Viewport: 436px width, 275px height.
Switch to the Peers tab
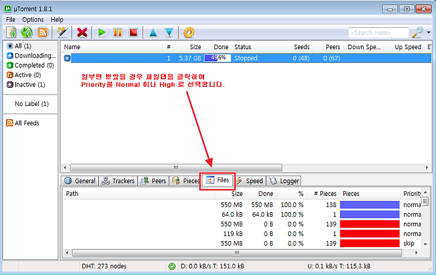153,181
